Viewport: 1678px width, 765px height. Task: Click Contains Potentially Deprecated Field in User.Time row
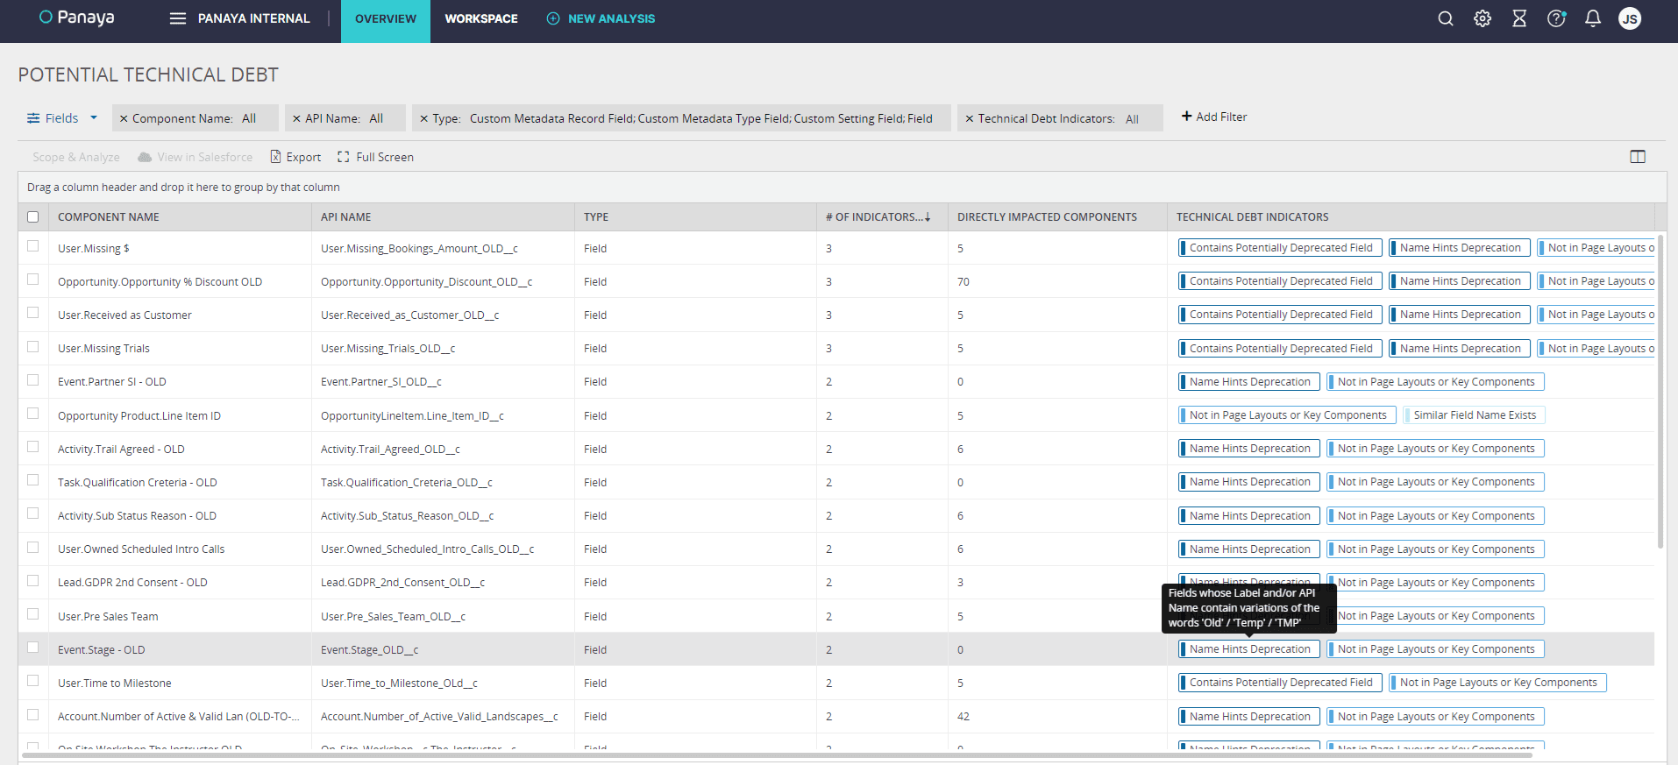[x=1280, y=683]
